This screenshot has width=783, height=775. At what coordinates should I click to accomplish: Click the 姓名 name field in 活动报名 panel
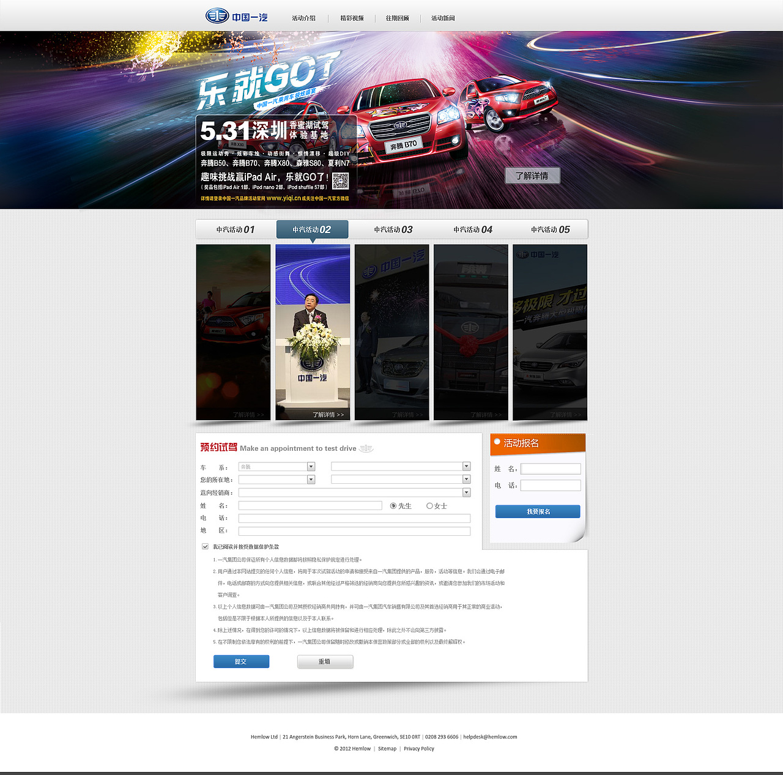[x=550, y=469]
